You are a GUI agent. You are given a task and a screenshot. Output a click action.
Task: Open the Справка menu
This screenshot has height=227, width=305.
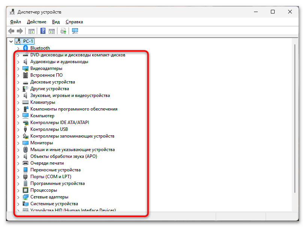point(74,22)
